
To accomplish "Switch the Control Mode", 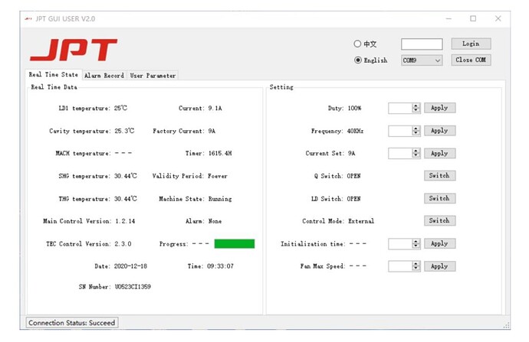I will (439, 220).
